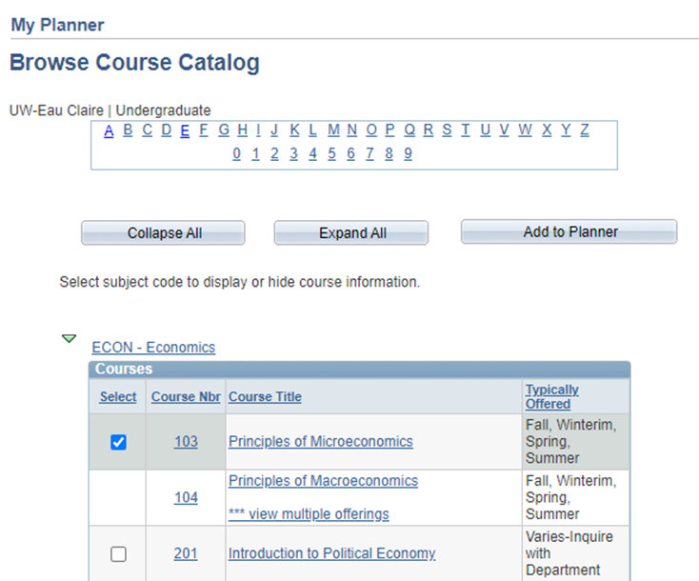Image resolution: width=699 pixels, height=581 pixels.
Task: Open Principles of Macroeconomics course title
Action: [323, 481]
